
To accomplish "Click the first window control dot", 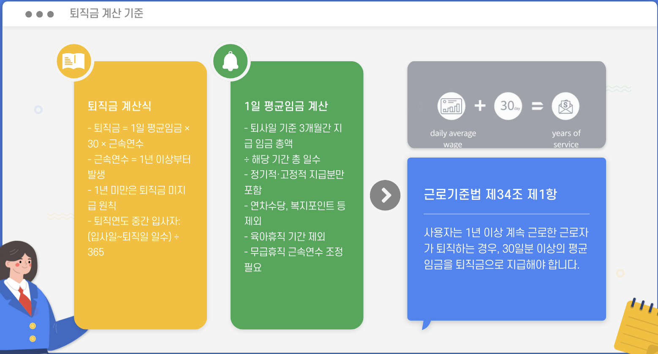I will tap(29, 14).
